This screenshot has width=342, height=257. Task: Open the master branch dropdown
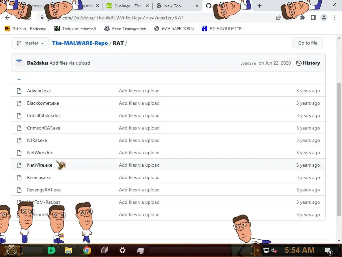click(30, 43)
